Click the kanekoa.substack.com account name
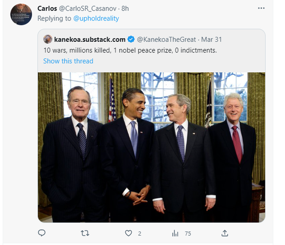 coord(89,39)
